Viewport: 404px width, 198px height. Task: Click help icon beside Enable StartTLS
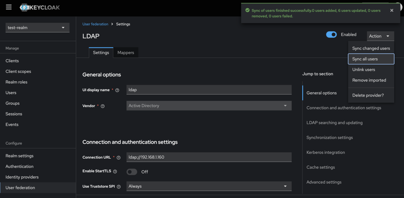[115, 171]
